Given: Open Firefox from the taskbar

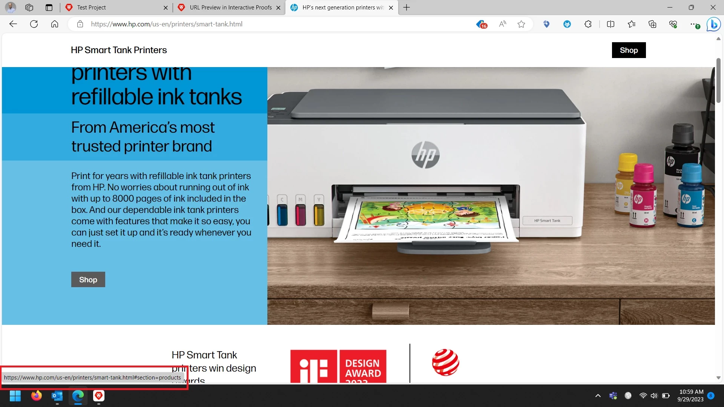Looking at the screenshot, I should (36, 396).
